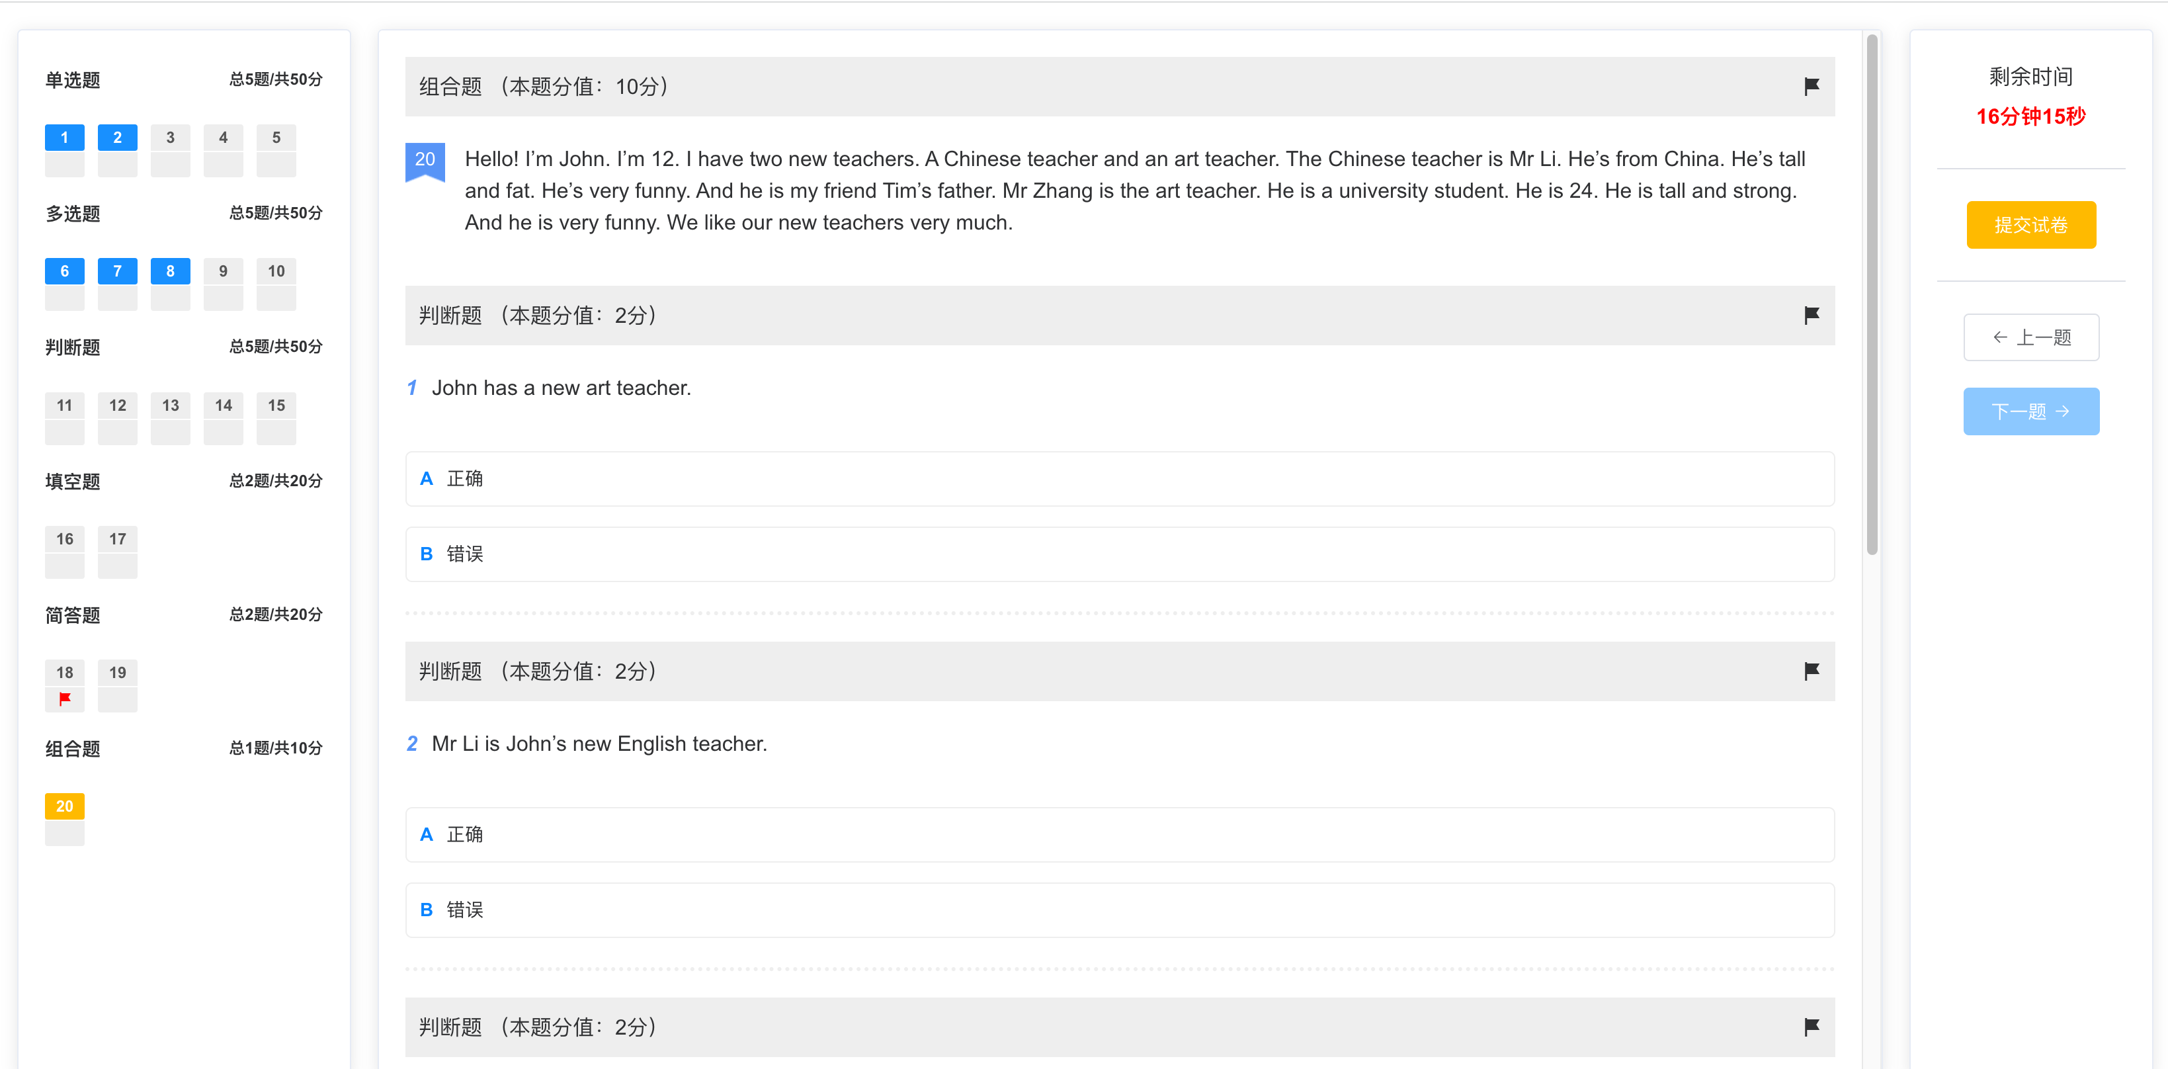Viewport: 2168px width, 1069px height.
Task: Click the 多选题 section heading
Action: pyautogui.click(x=73, y=214)
